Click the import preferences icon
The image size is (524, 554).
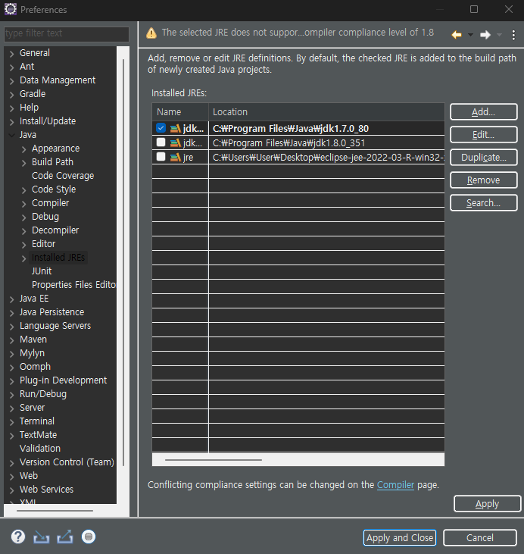[42, 537]
